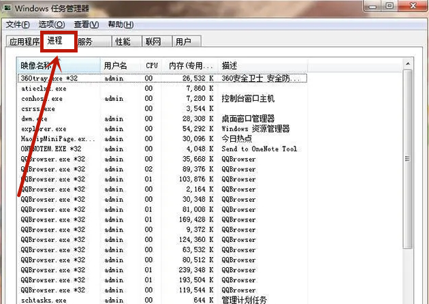Viewport: 429px width, 304px height.
Task: Switch to the 用户 tab
Action: 183,42
